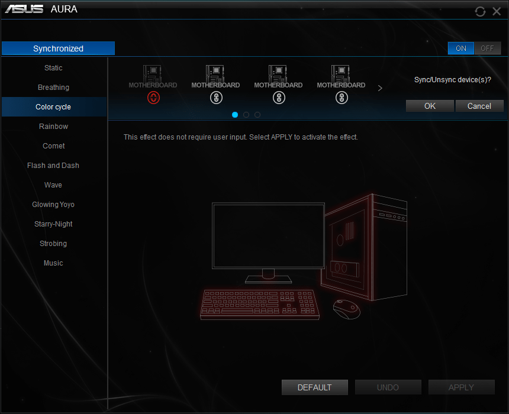Choose the Strobing effect
The image size is (509, 414).
pyautogui.click(x=53, y=243)
